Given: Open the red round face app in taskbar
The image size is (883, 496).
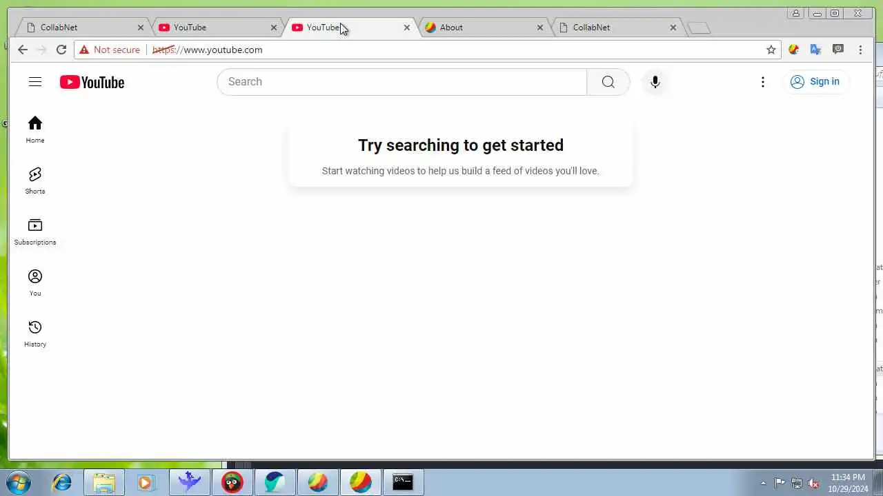Looking at the screenshot, I should (232, 482).
